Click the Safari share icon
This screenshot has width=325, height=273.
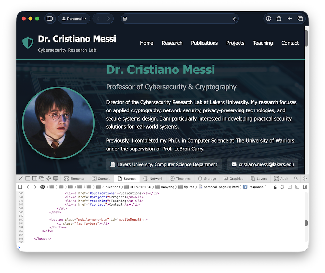pyautogui.click(x=279, y=19)
